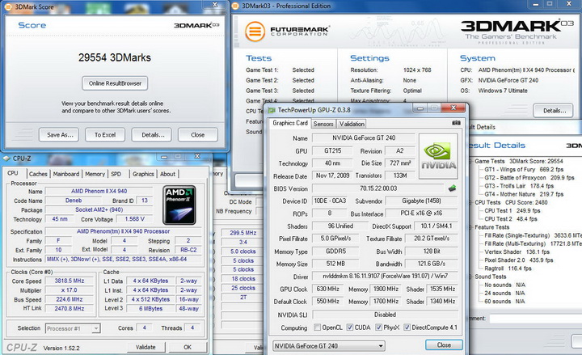Open the NVIDIA GeForce GT 240 dropdown

[328, 346]
